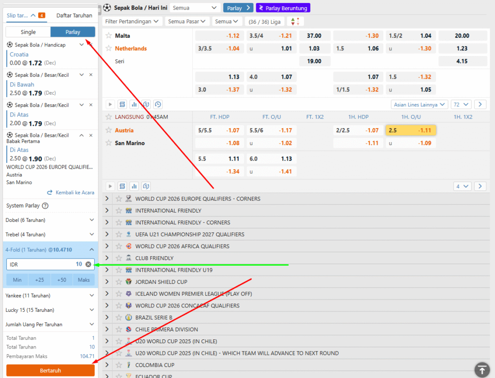Open statistics chart icon under Austria match

[134, 186]
